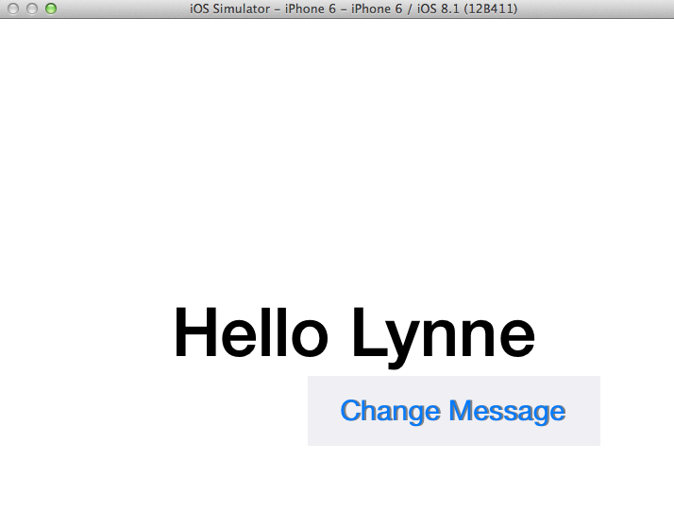Click empty space right of Hello Lynne text
The width and height of the screenshot is (674, 510).
pyautogui.click(x=604, y=333)
